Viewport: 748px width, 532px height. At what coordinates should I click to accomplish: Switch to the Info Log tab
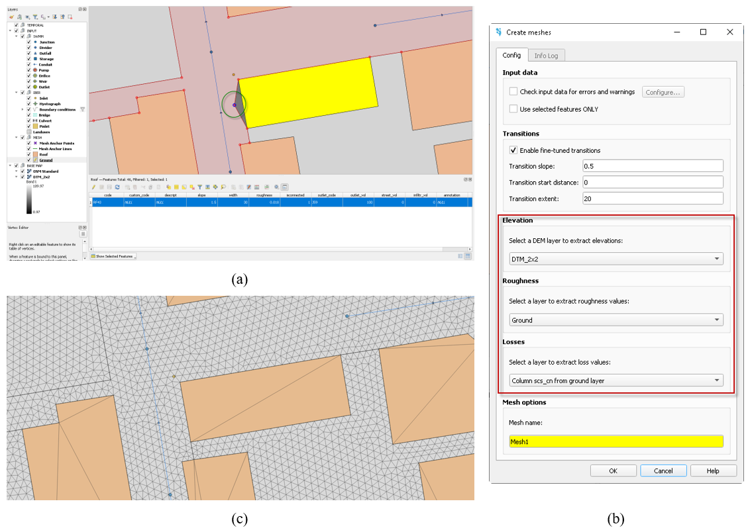click(546, 56)
